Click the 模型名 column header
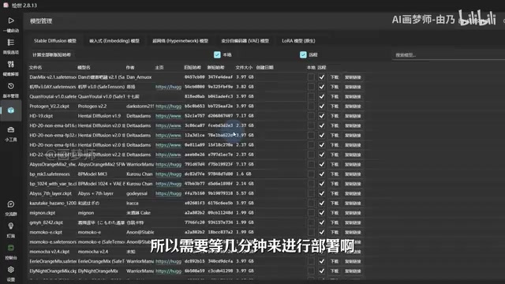This screenshot has height=284, width=505. [x=84, y=67]
